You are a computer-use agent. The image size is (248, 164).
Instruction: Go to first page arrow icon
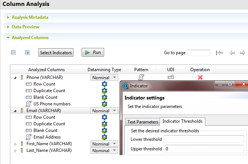219,53
